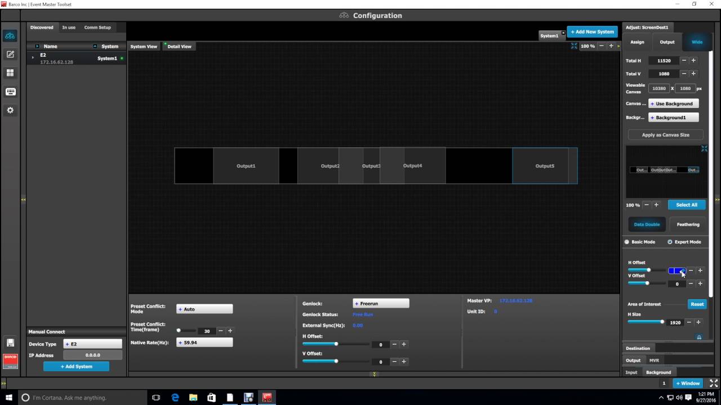The width and height of the screenshot is (721, 405).
Task: Select the Basic Mode radio button
Action: coord(627,242)
